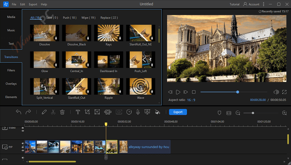The image size is (291, 165).
Task: Open the Media panel in the sidebar
Action: pyautogui.click(x=11, y=17)
